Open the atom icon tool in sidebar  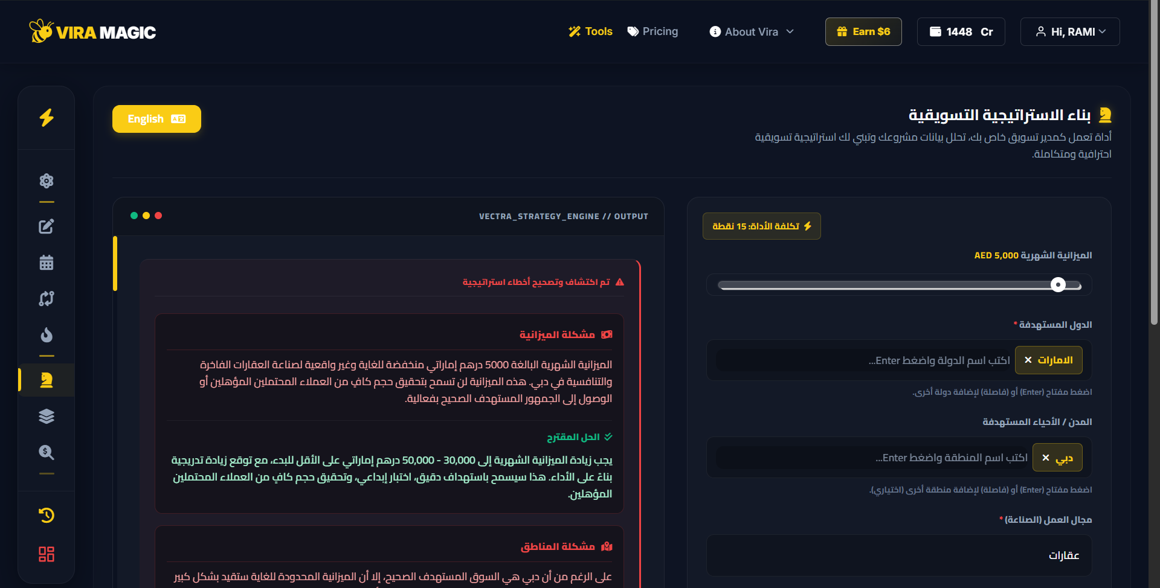click(x=47, y=181)
